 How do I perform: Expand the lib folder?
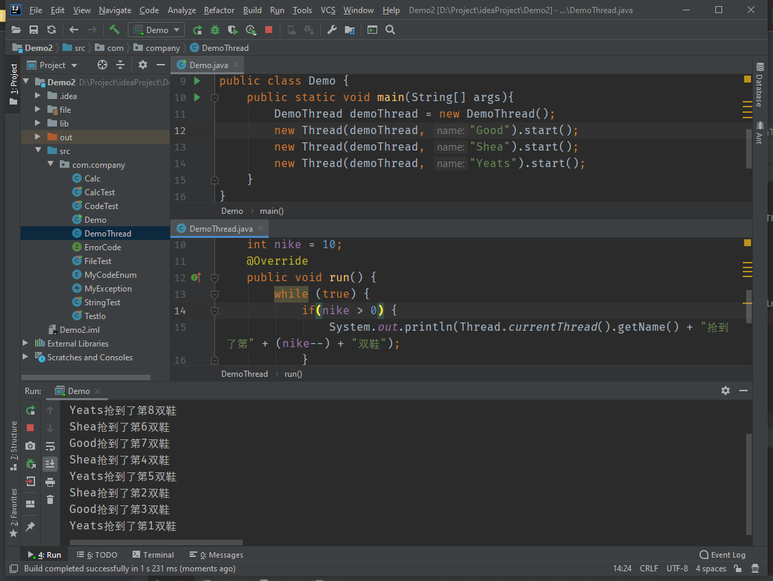(x=38, y=123)
